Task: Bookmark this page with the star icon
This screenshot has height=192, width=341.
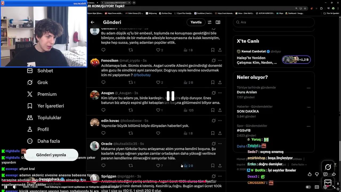Action: point(305,8)
